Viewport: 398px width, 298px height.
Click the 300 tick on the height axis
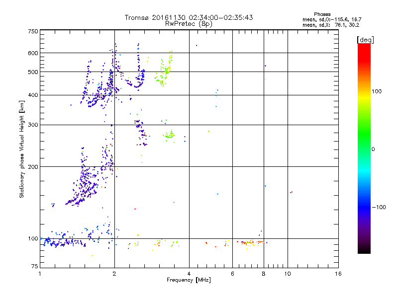pos(33,125)
